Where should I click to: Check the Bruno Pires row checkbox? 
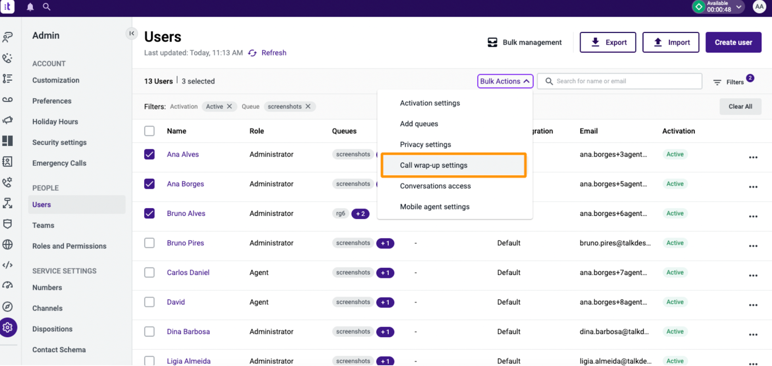click(x=149, y=243)
